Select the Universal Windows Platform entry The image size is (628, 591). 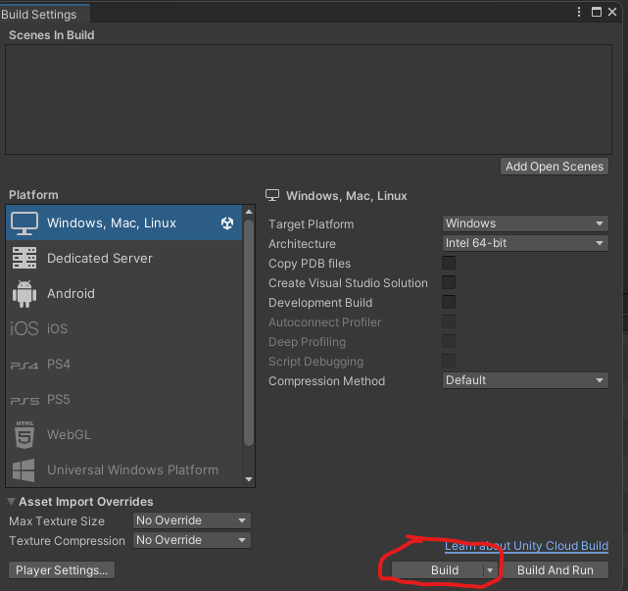[123, 470]
